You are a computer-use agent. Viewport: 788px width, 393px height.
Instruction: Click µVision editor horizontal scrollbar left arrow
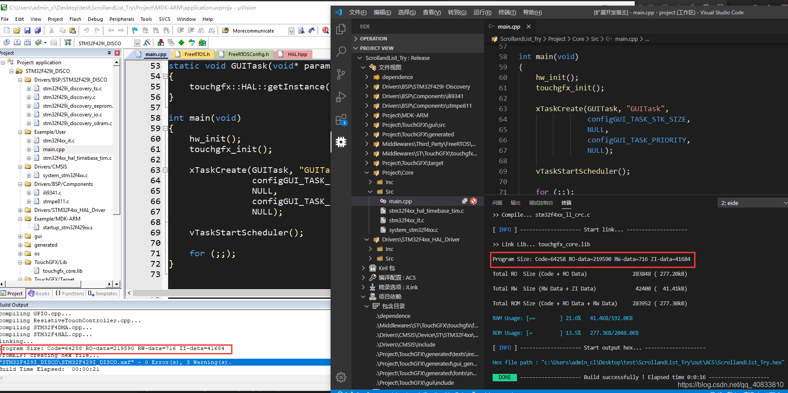coord(129,293)
